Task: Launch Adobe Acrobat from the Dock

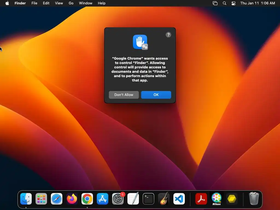Action: [x=201, y=199]
